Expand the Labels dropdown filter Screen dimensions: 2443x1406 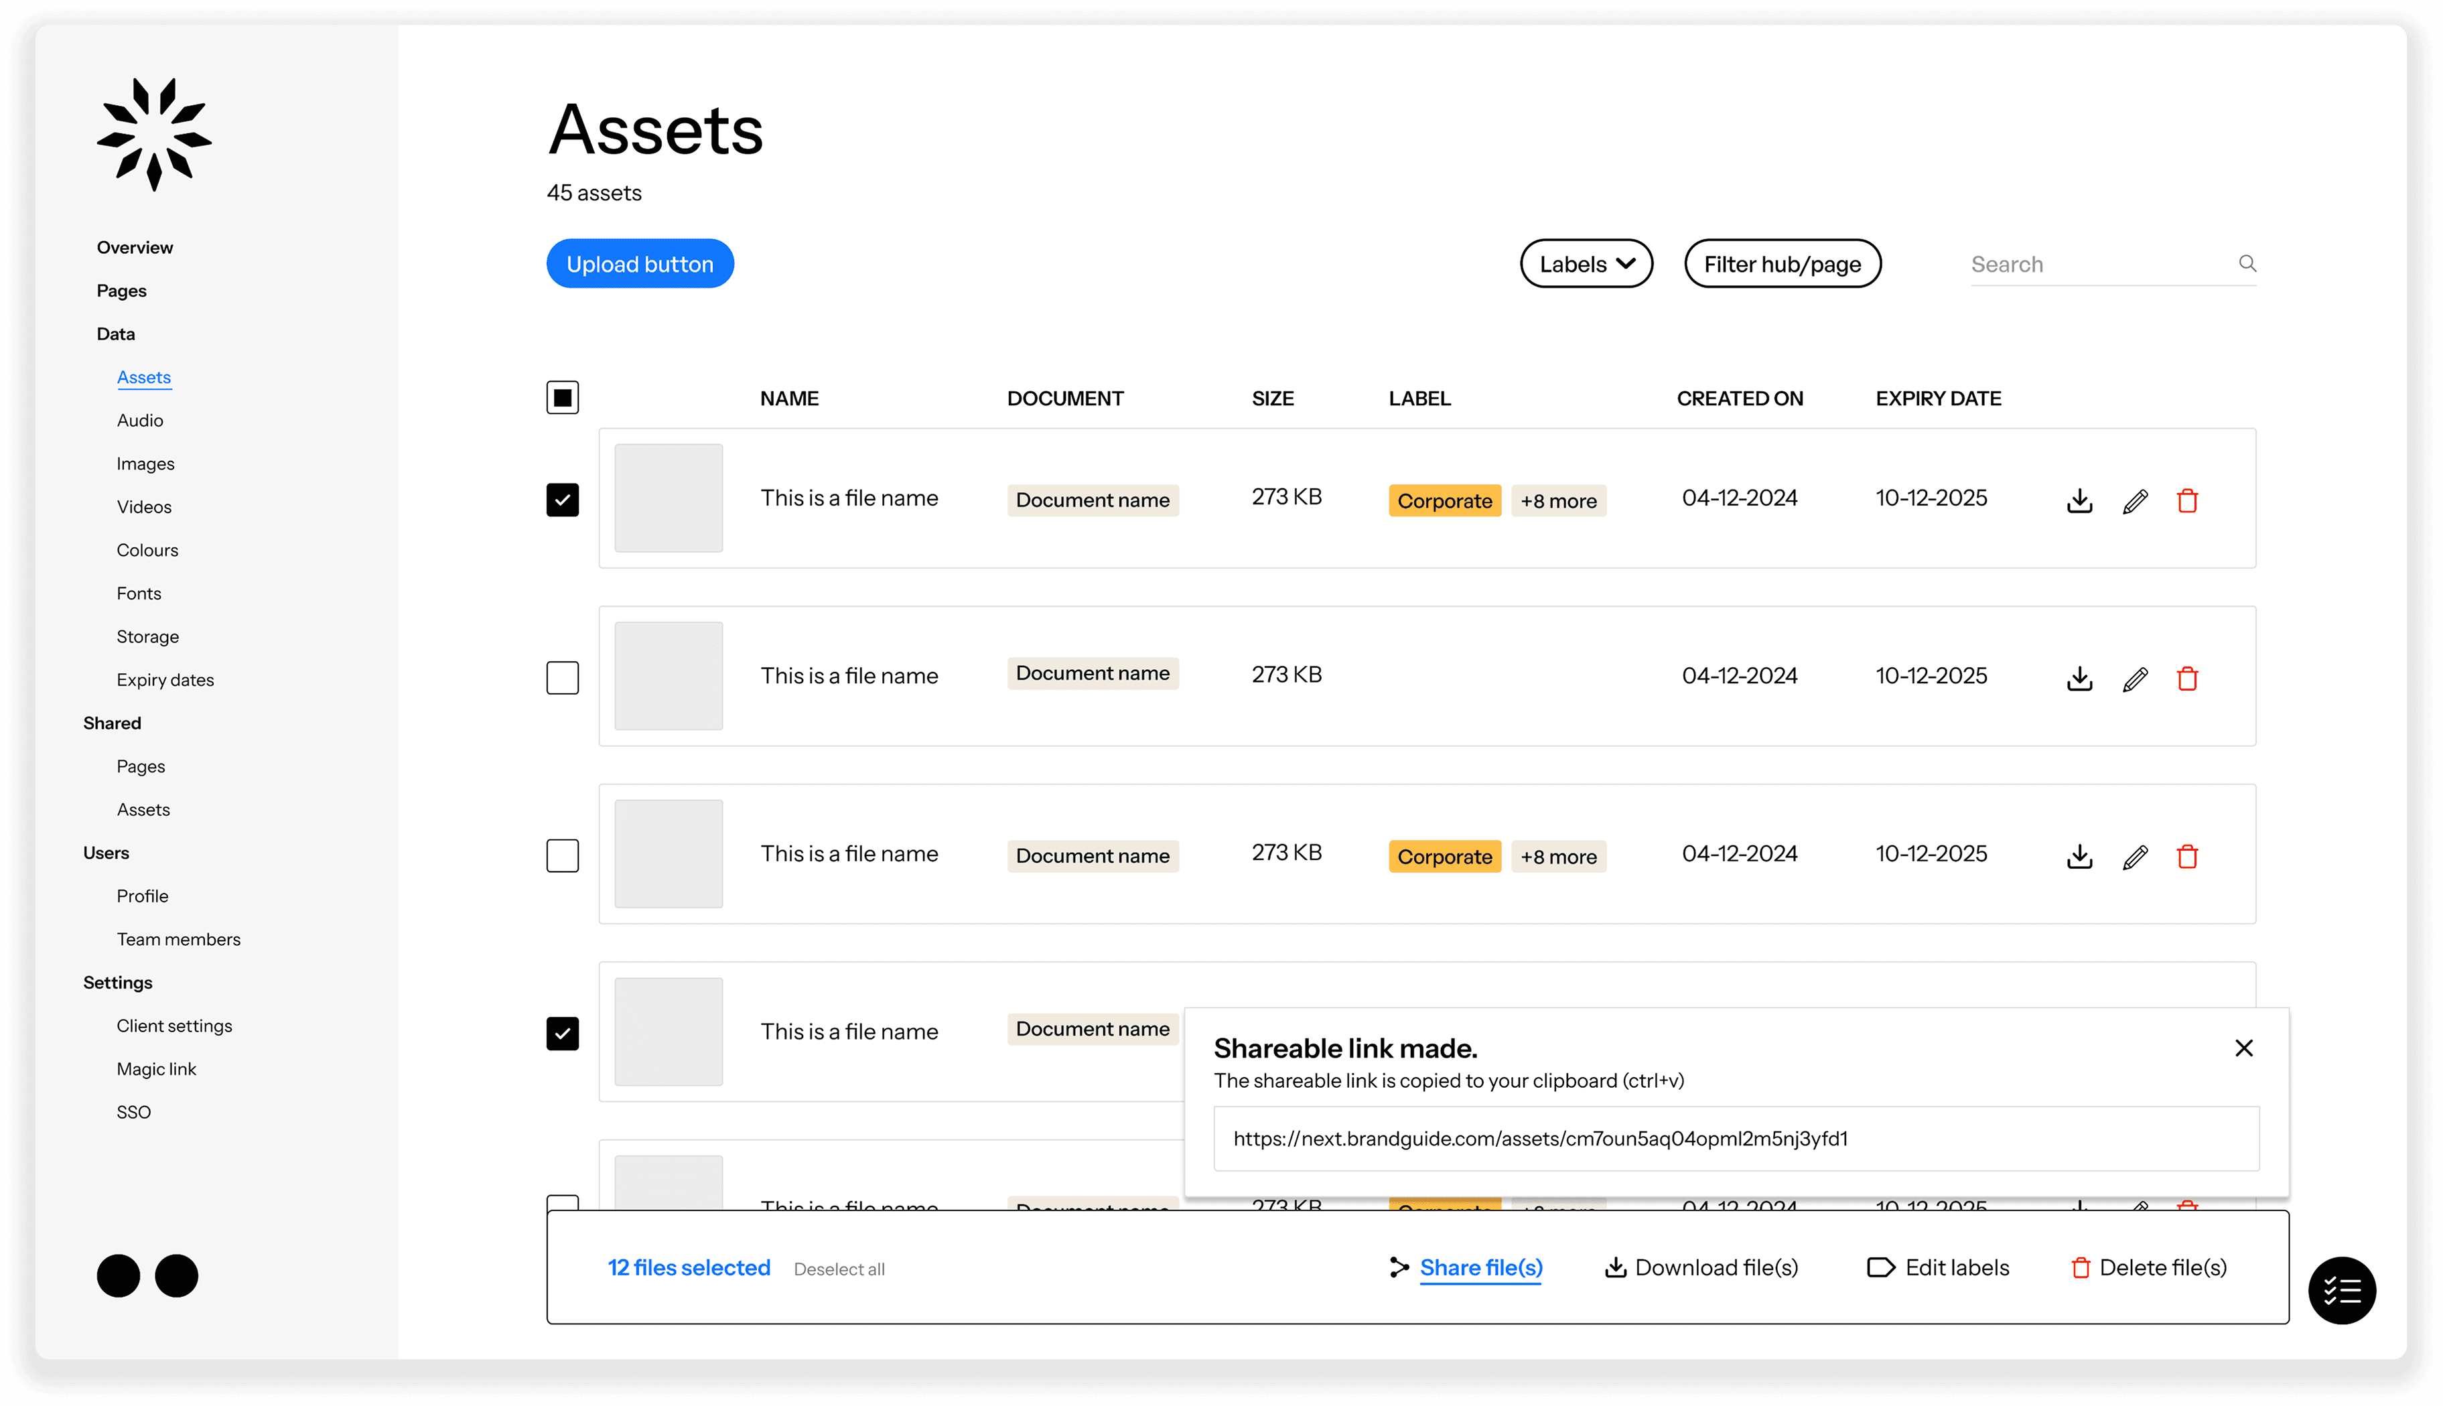pyautogui.click(x=1586, y=264)
